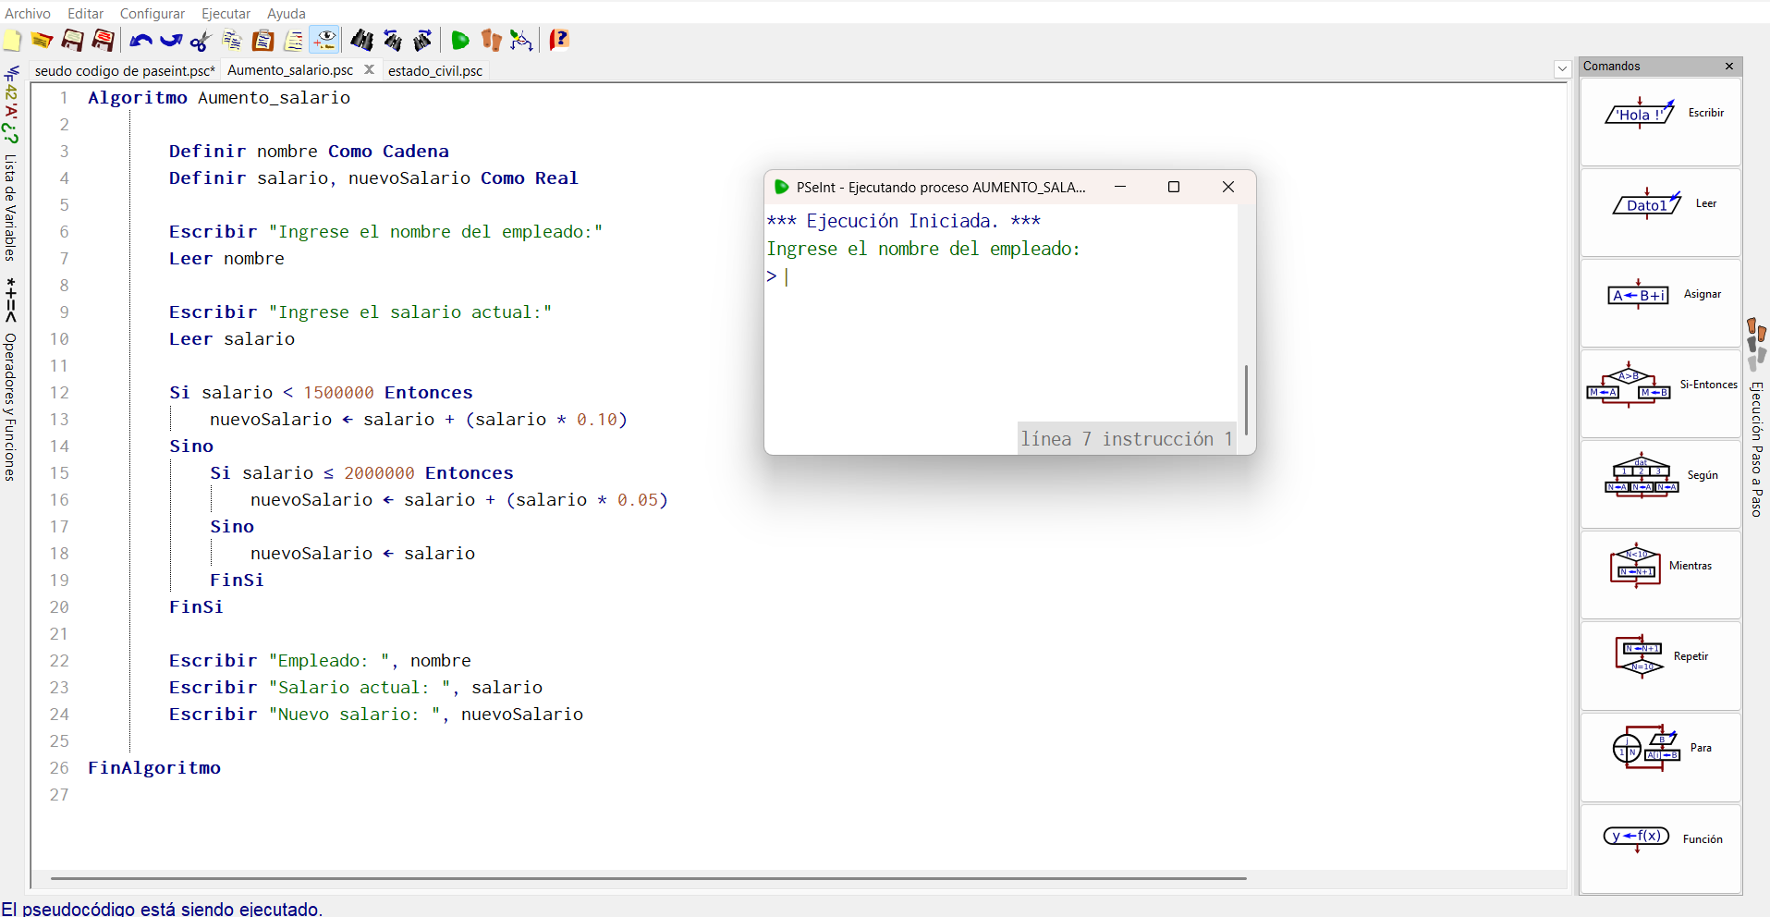Click the step-by-step execution feet icon

tap(491, 41)
